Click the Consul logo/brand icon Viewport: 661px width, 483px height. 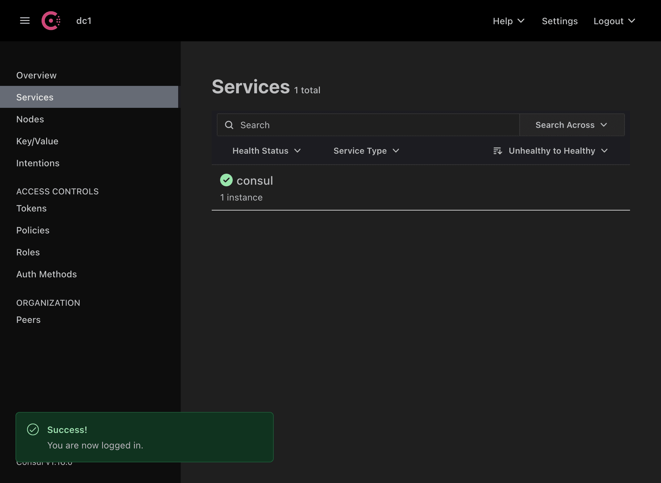pos(51,21)
